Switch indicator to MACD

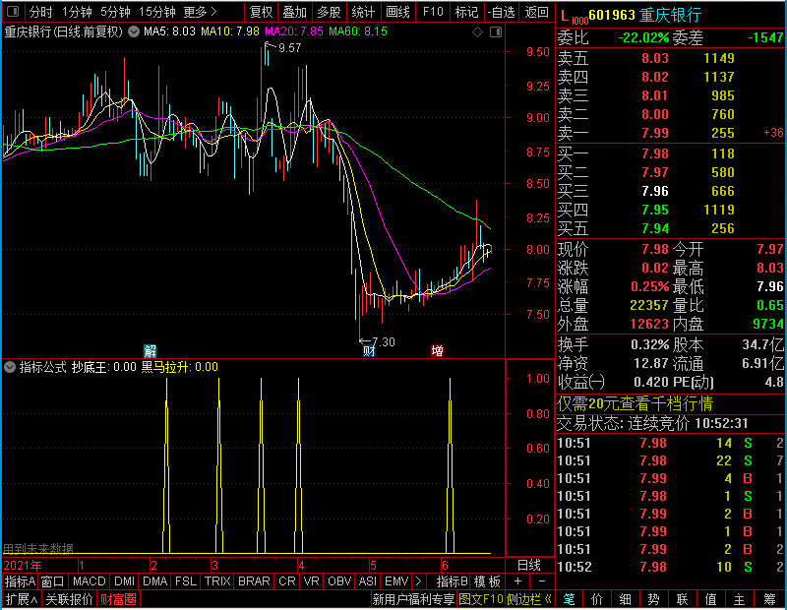pyautogui.click(x=89, y=581)
